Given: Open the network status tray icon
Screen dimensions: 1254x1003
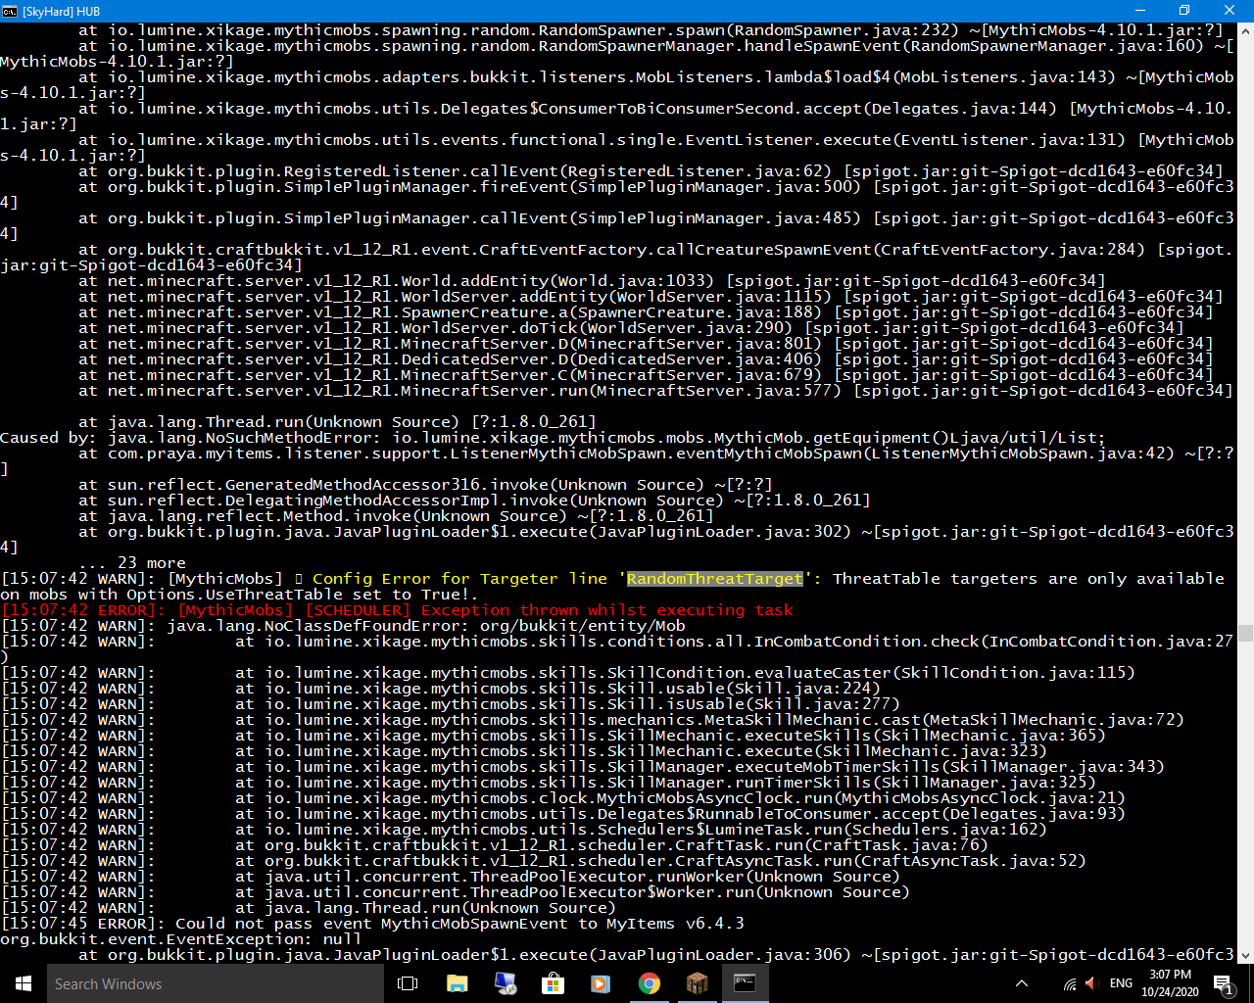Looking at the screenshot, I should pyautogui.click(x=1069, y=983).
